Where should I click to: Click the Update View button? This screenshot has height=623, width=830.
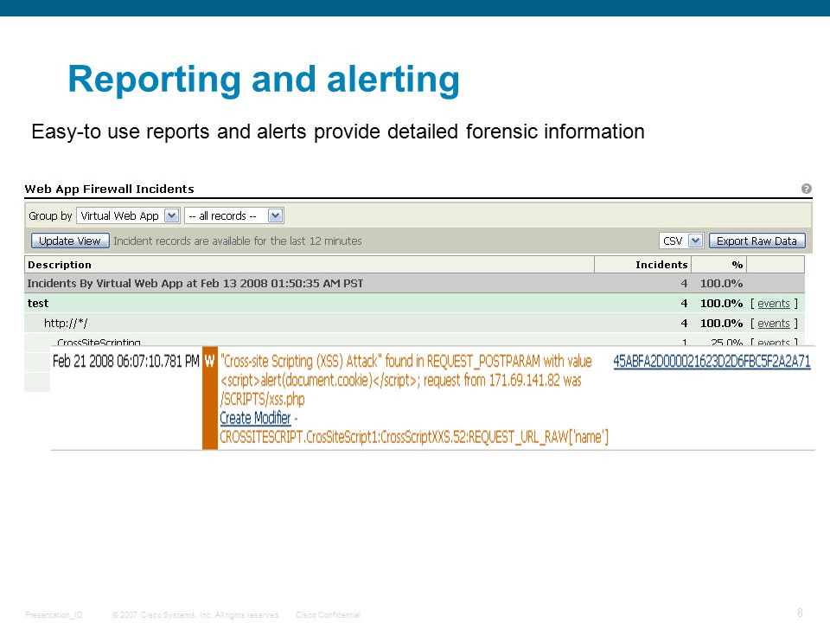[x=70, y=241]
